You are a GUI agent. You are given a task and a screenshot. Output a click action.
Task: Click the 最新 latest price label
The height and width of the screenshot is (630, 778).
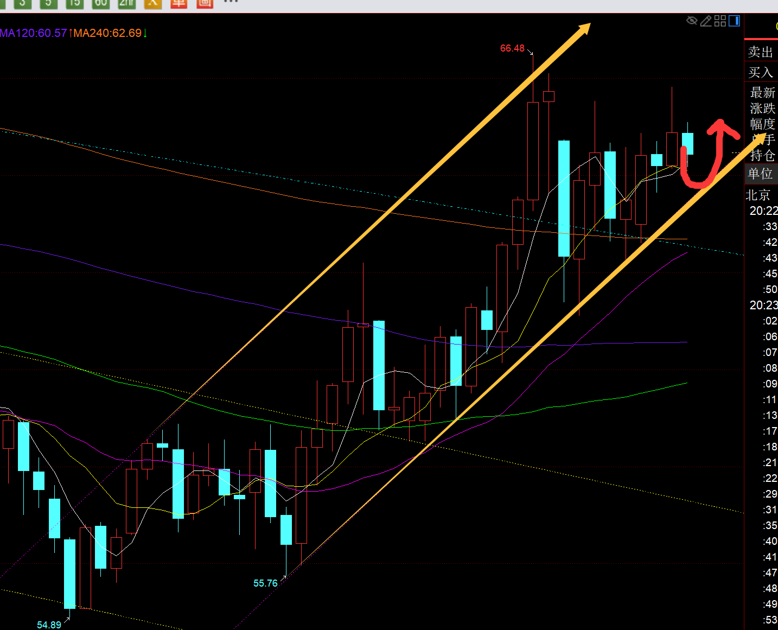coord(762,92)
